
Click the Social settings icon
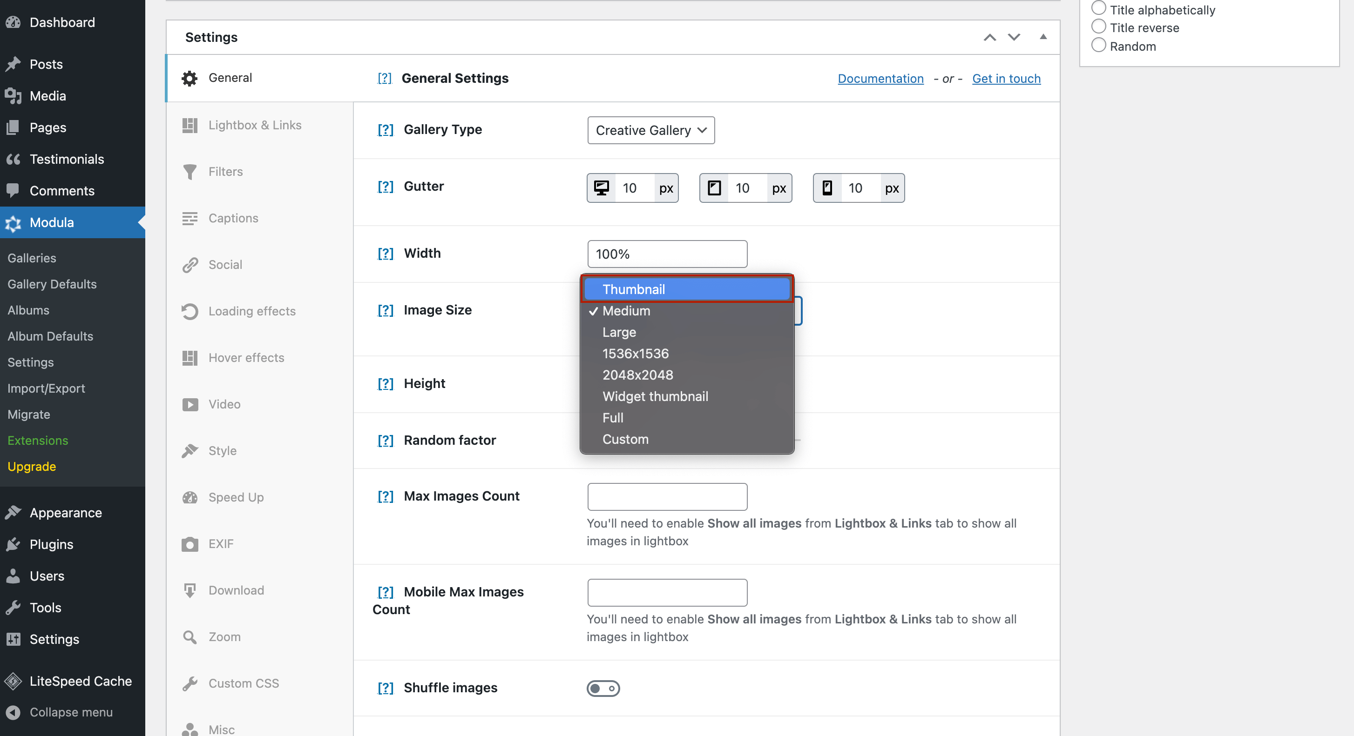pos(190,265)
